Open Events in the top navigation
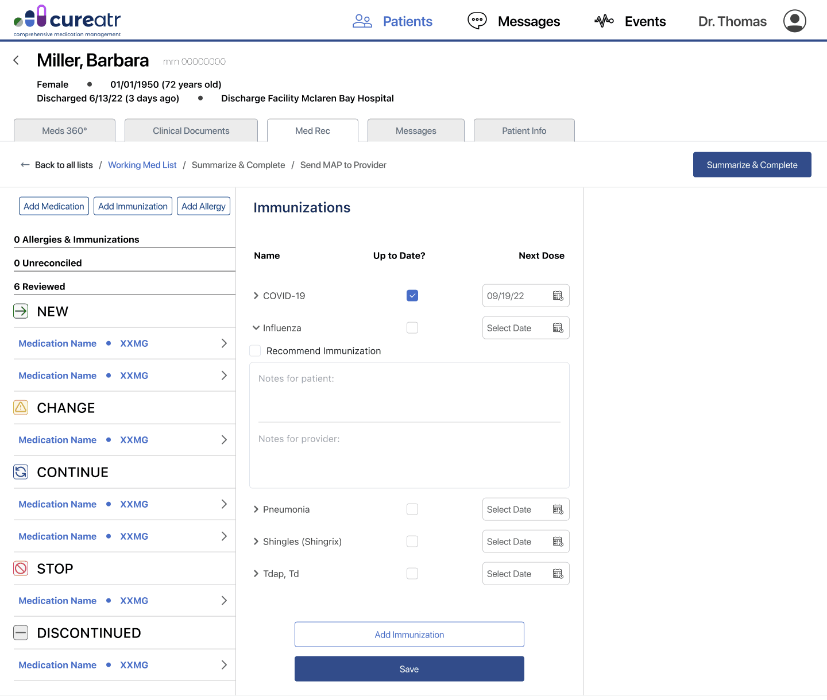The width and height of the screenshot is (827, 700). coord(646,21)
